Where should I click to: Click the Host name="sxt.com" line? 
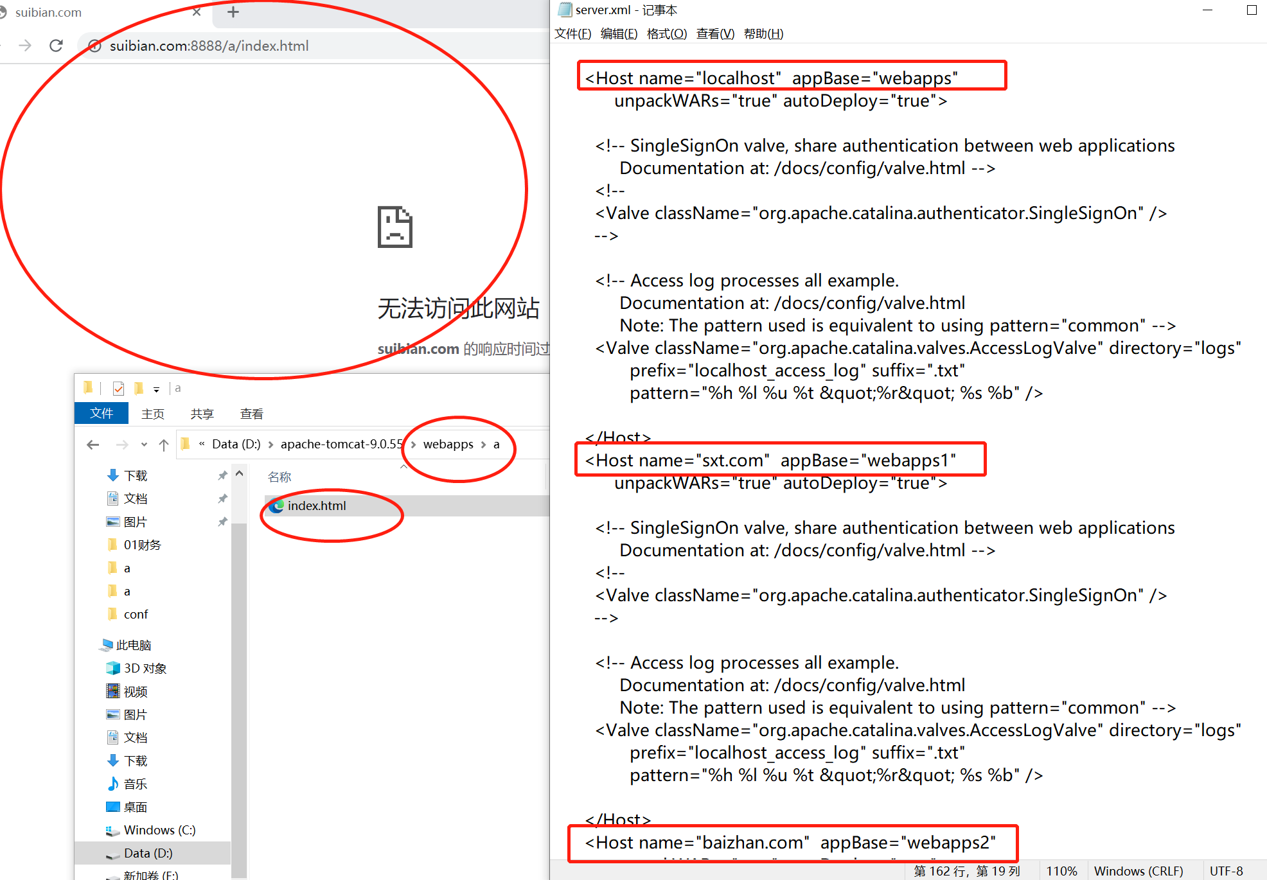pos(770,460)
